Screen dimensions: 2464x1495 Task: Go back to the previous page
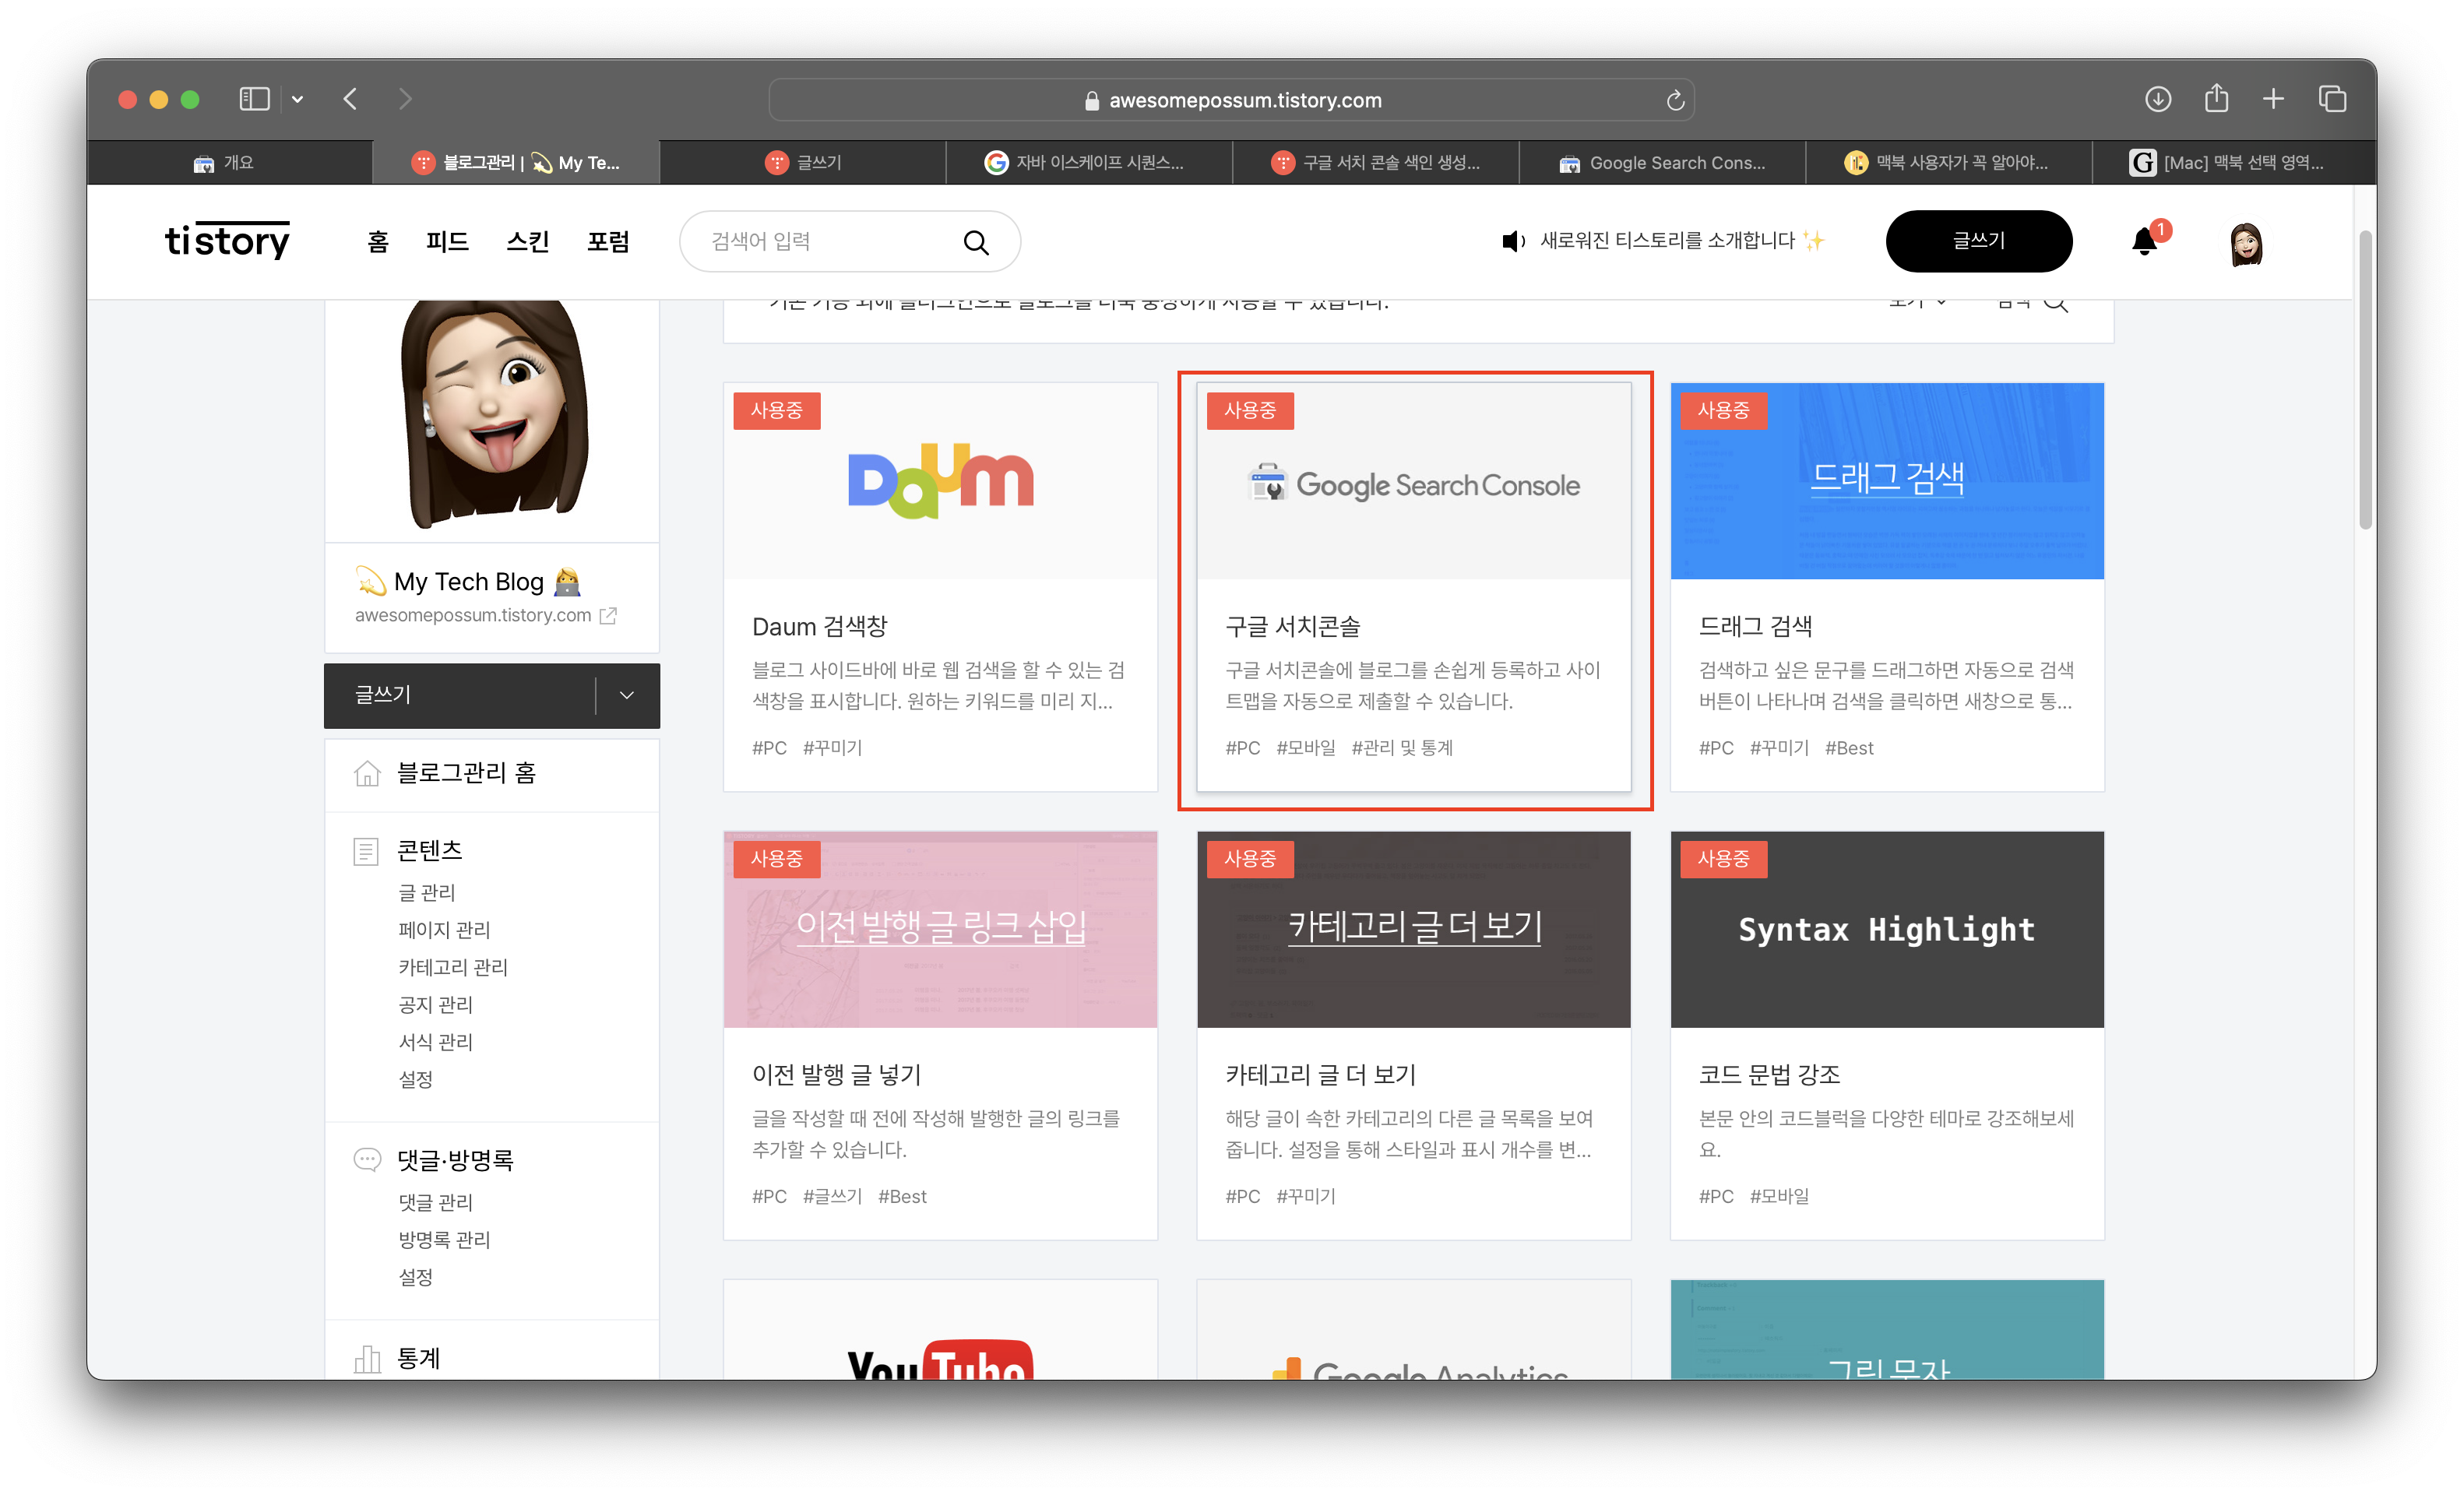coord(350,99)
